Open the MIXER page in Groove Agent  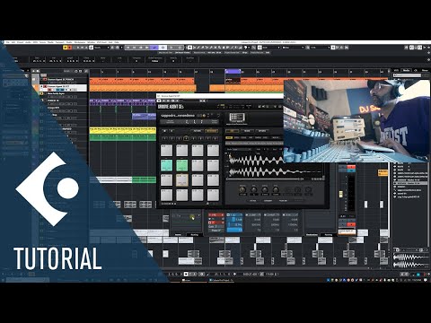point(247,131)
